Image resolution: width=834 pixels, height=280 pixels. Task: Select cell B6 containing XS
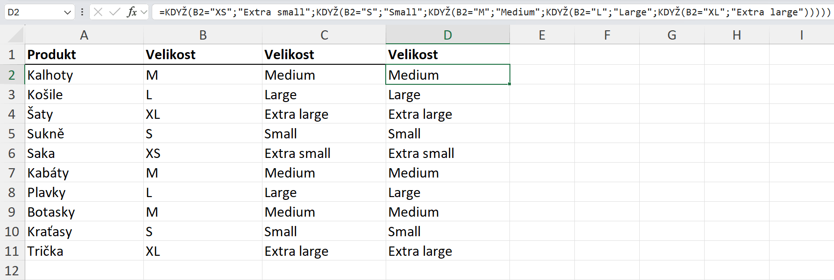(x=203, y=153)
